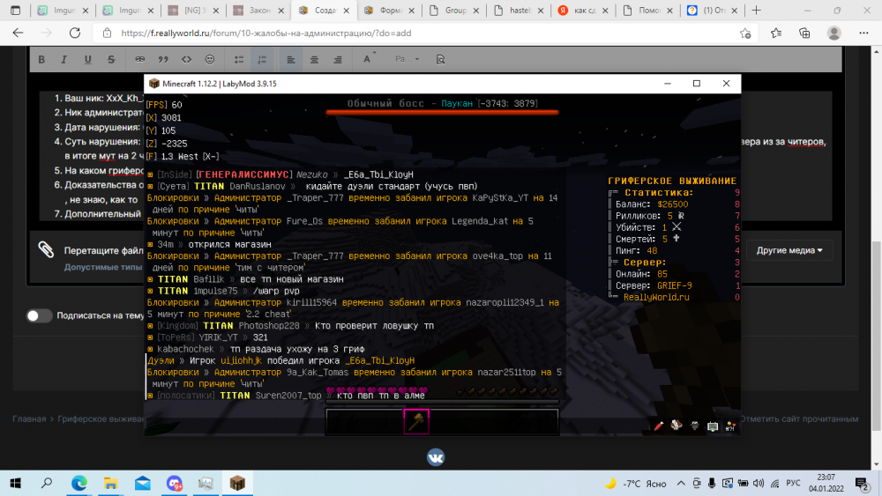Click the paperclip attachment icon
The height and width of the screenshot is (496, 882).
pyautogui.click(x=46, y=249)
